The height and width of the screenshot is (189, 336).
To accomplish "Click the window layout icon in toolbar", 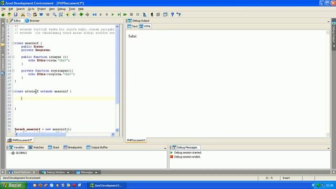I will pyautogui.click(x=165, y=15).
